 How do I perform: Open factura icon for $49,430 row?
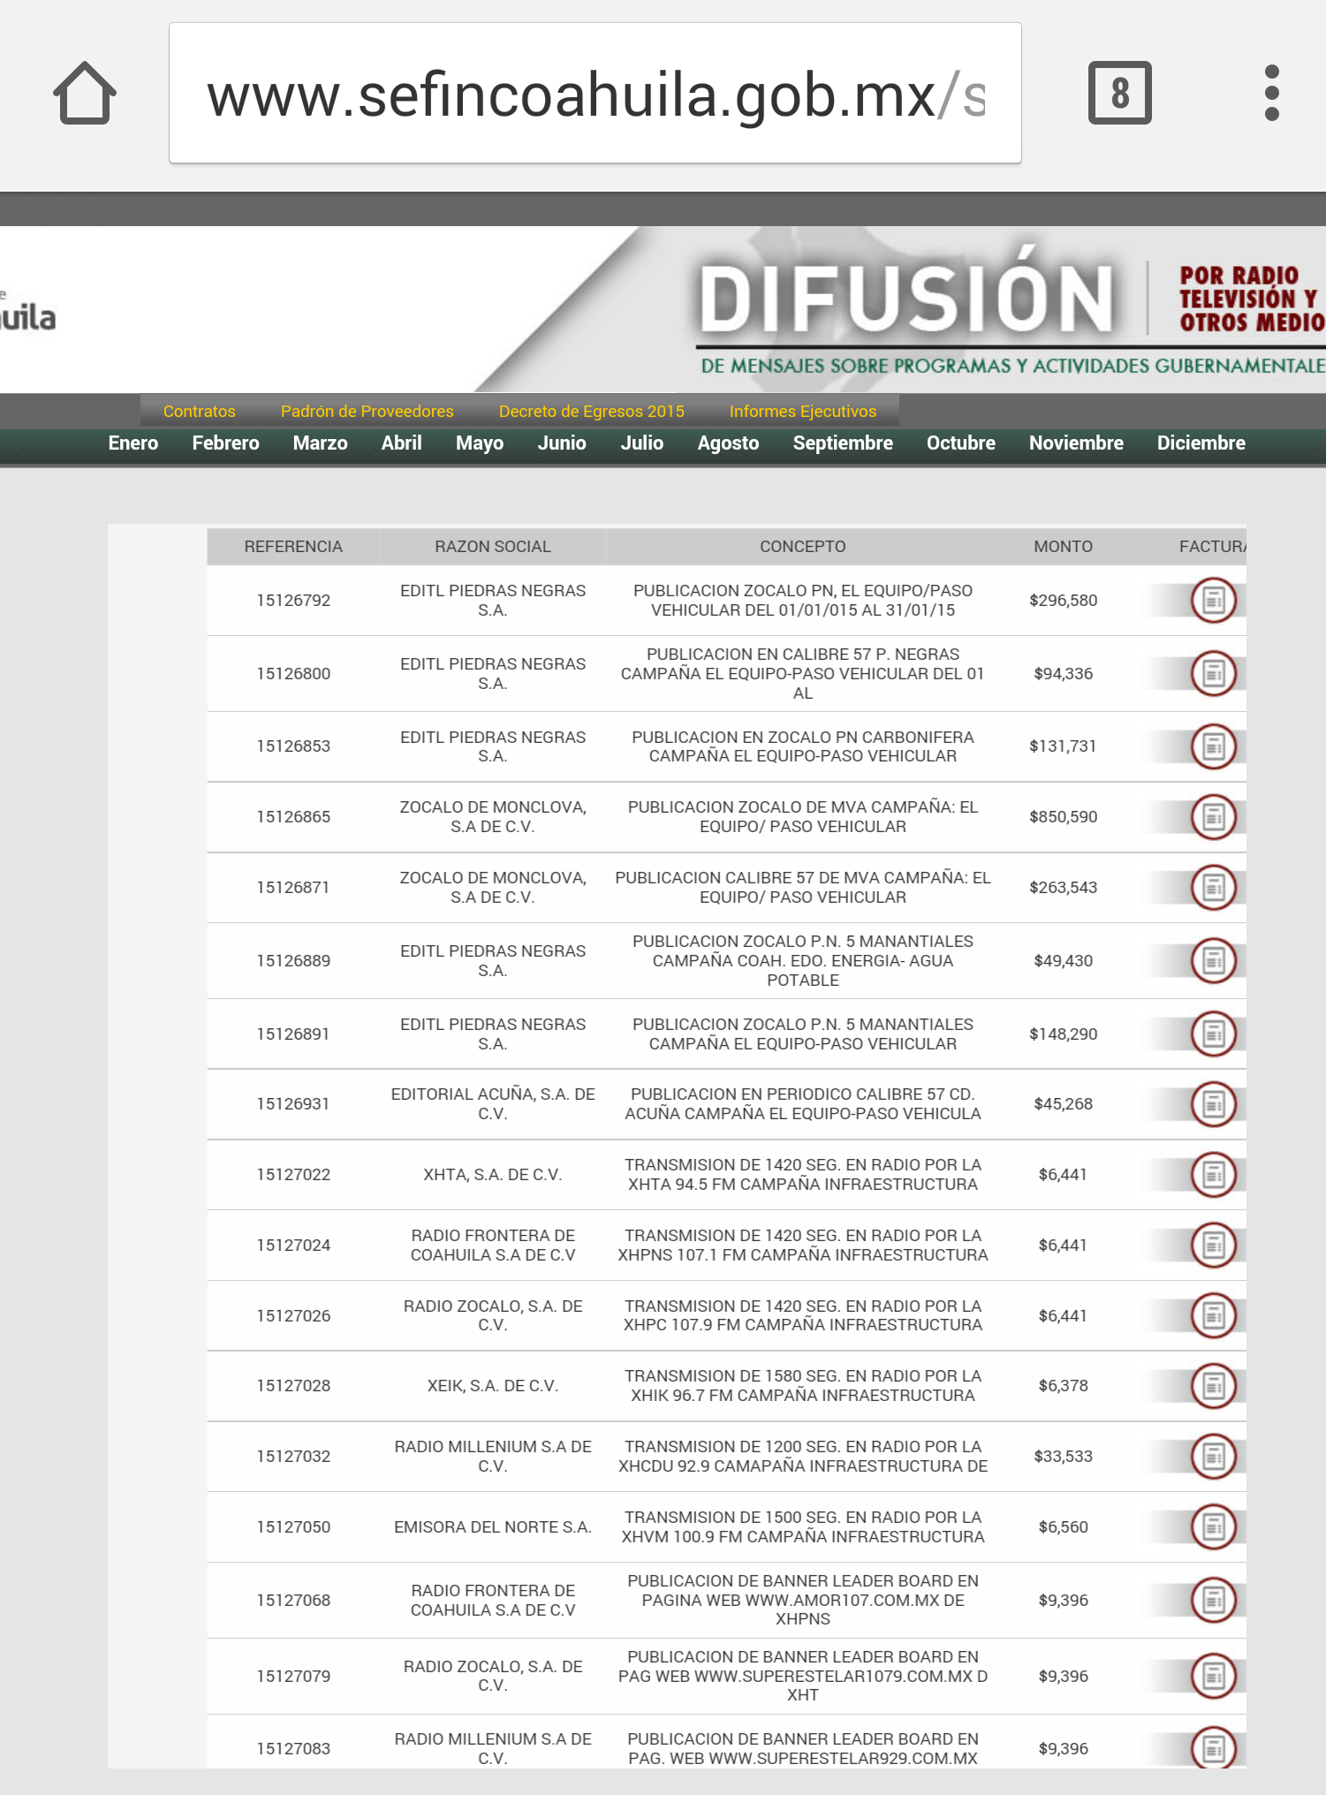(x=1213, y=961)
